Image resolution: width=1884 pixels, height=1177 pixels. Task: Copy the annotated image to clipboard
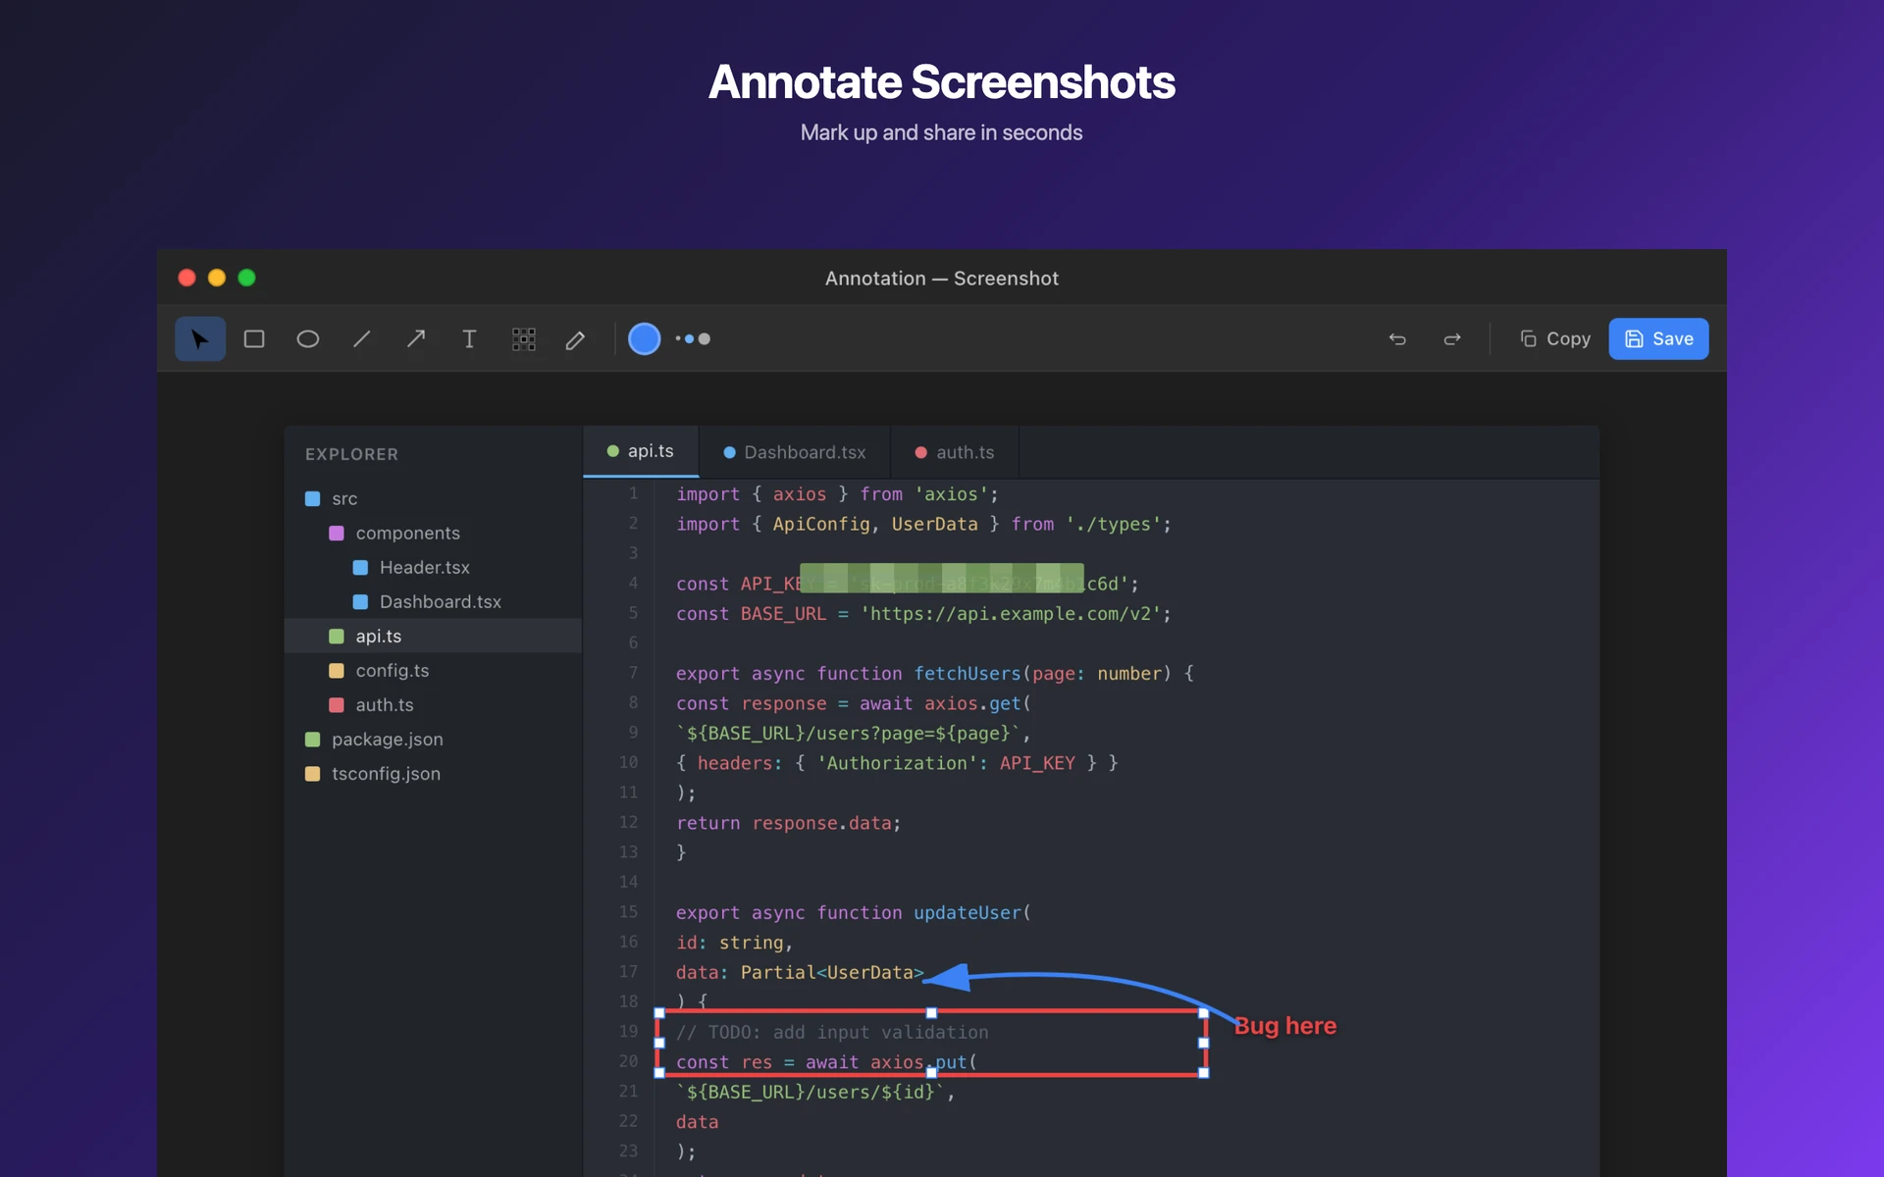1555,339
